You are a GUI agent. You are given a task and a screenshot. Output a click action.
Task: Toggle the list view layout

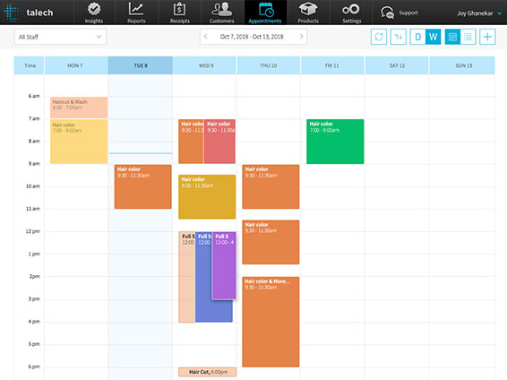pos(468,37)
